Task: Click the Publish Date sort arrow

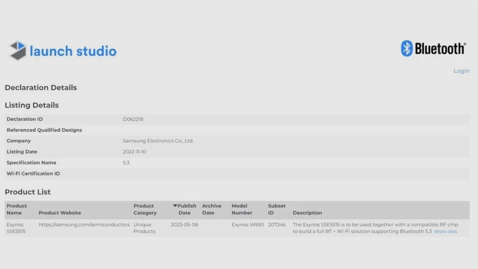Action: pyautogui.click(x=175, y=206)
